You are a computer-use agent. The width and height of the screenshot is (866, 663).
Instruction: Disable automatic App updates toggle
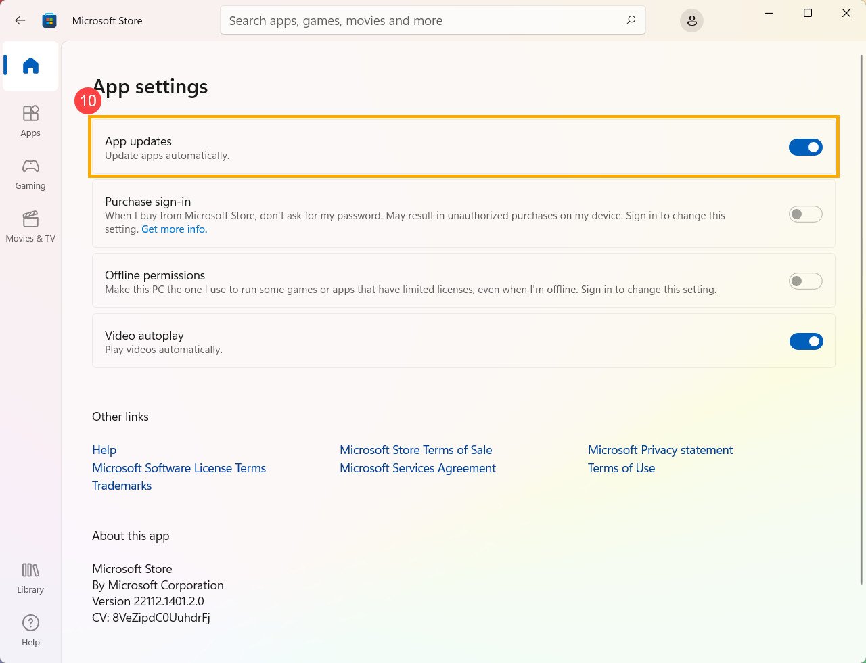point(805,147)
